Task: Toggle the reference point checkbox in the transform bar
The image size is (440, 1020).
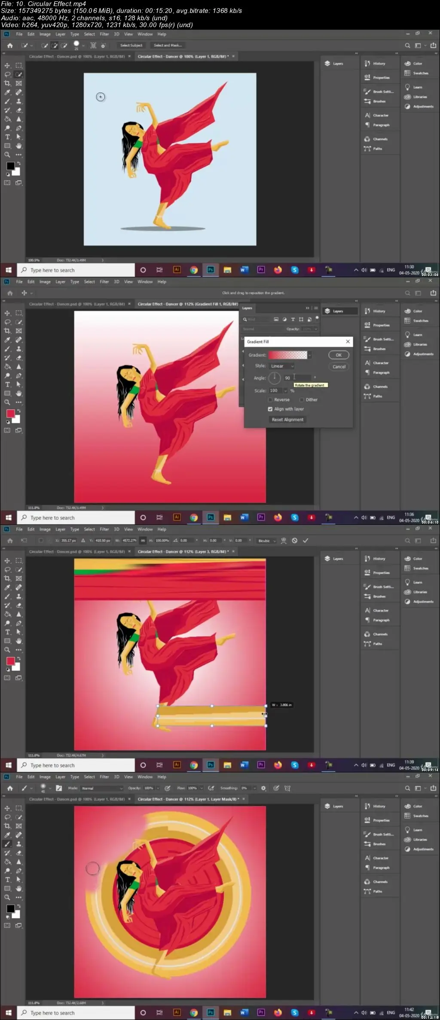Action: [x=41, y=540]
